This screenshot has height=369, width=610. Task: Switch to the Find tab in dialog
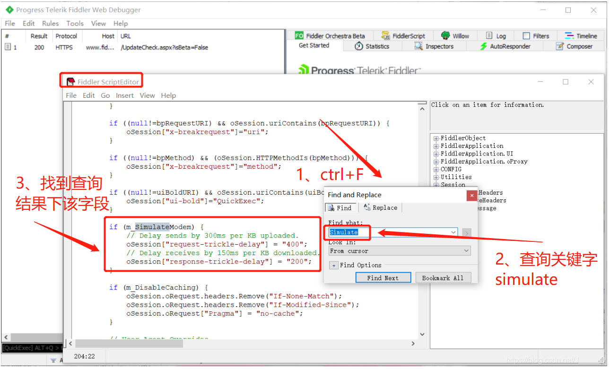pos(340,208)
